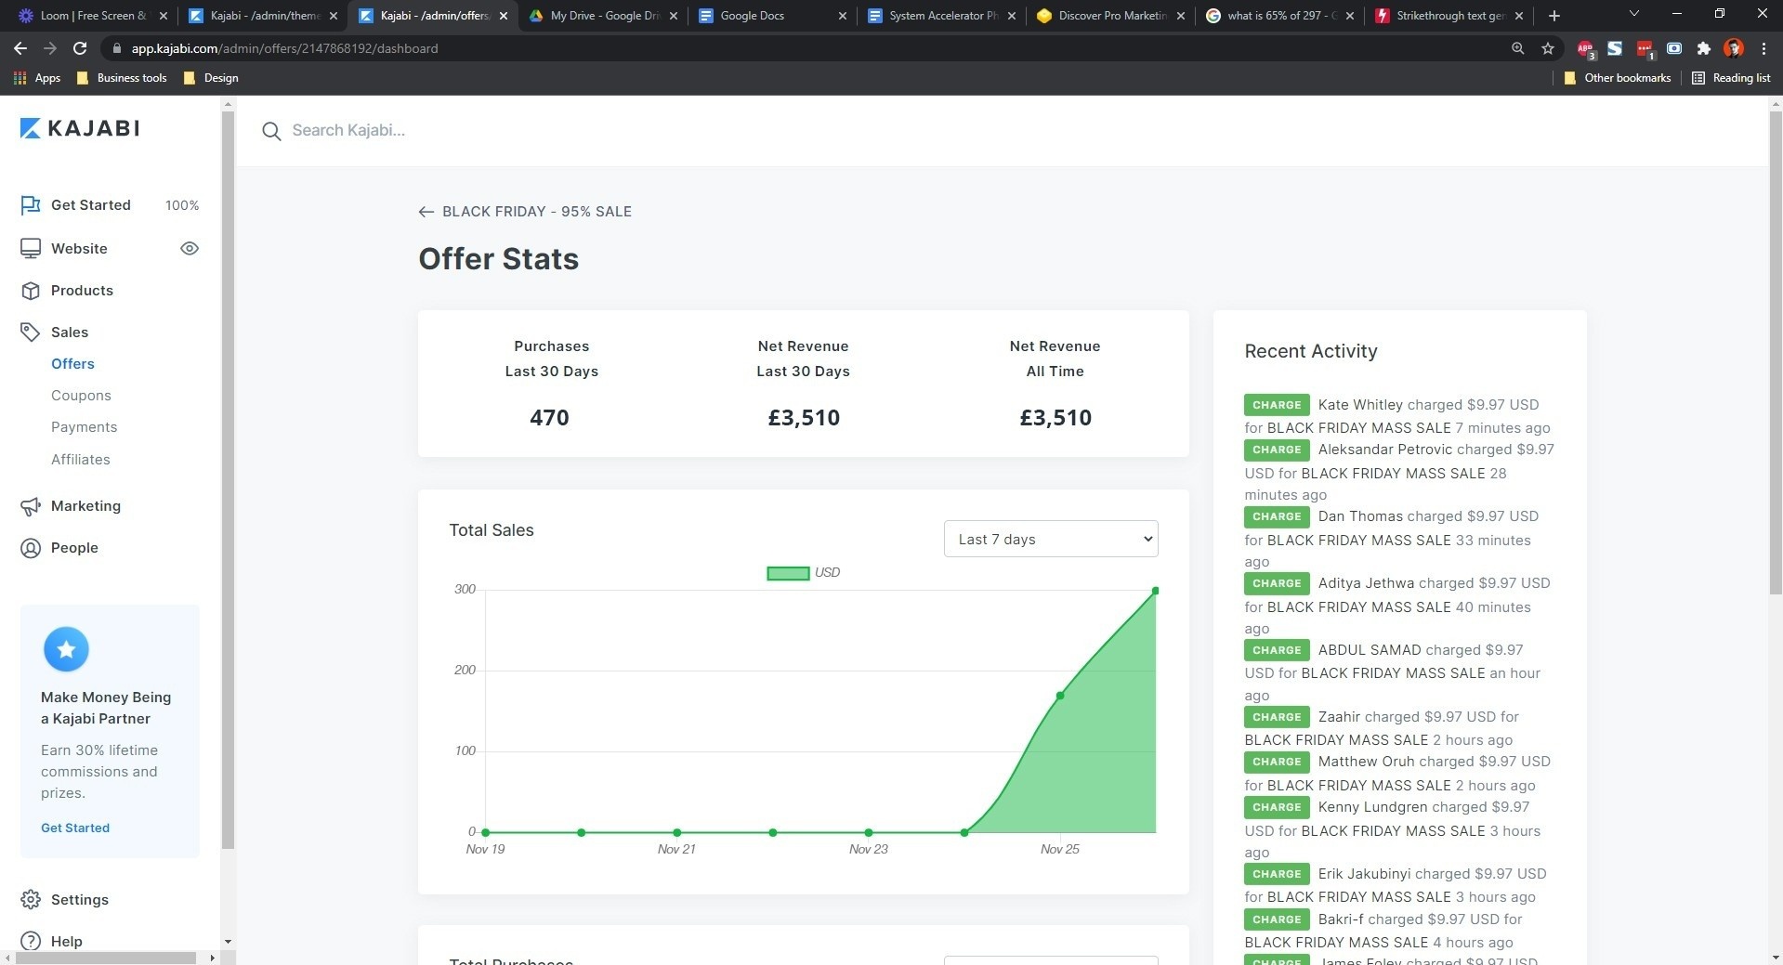
Task: Open Business tools bookmark folder
Action: pos(122,78)
